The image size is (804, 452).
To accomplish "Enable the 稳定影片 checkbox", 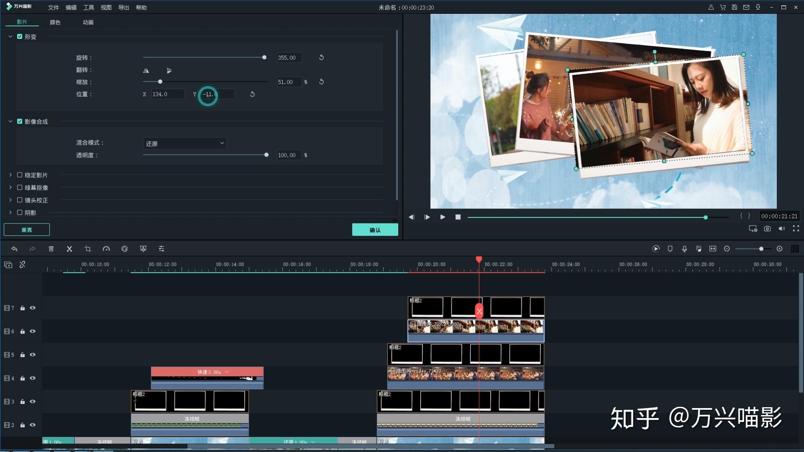I will coord(20,175).
